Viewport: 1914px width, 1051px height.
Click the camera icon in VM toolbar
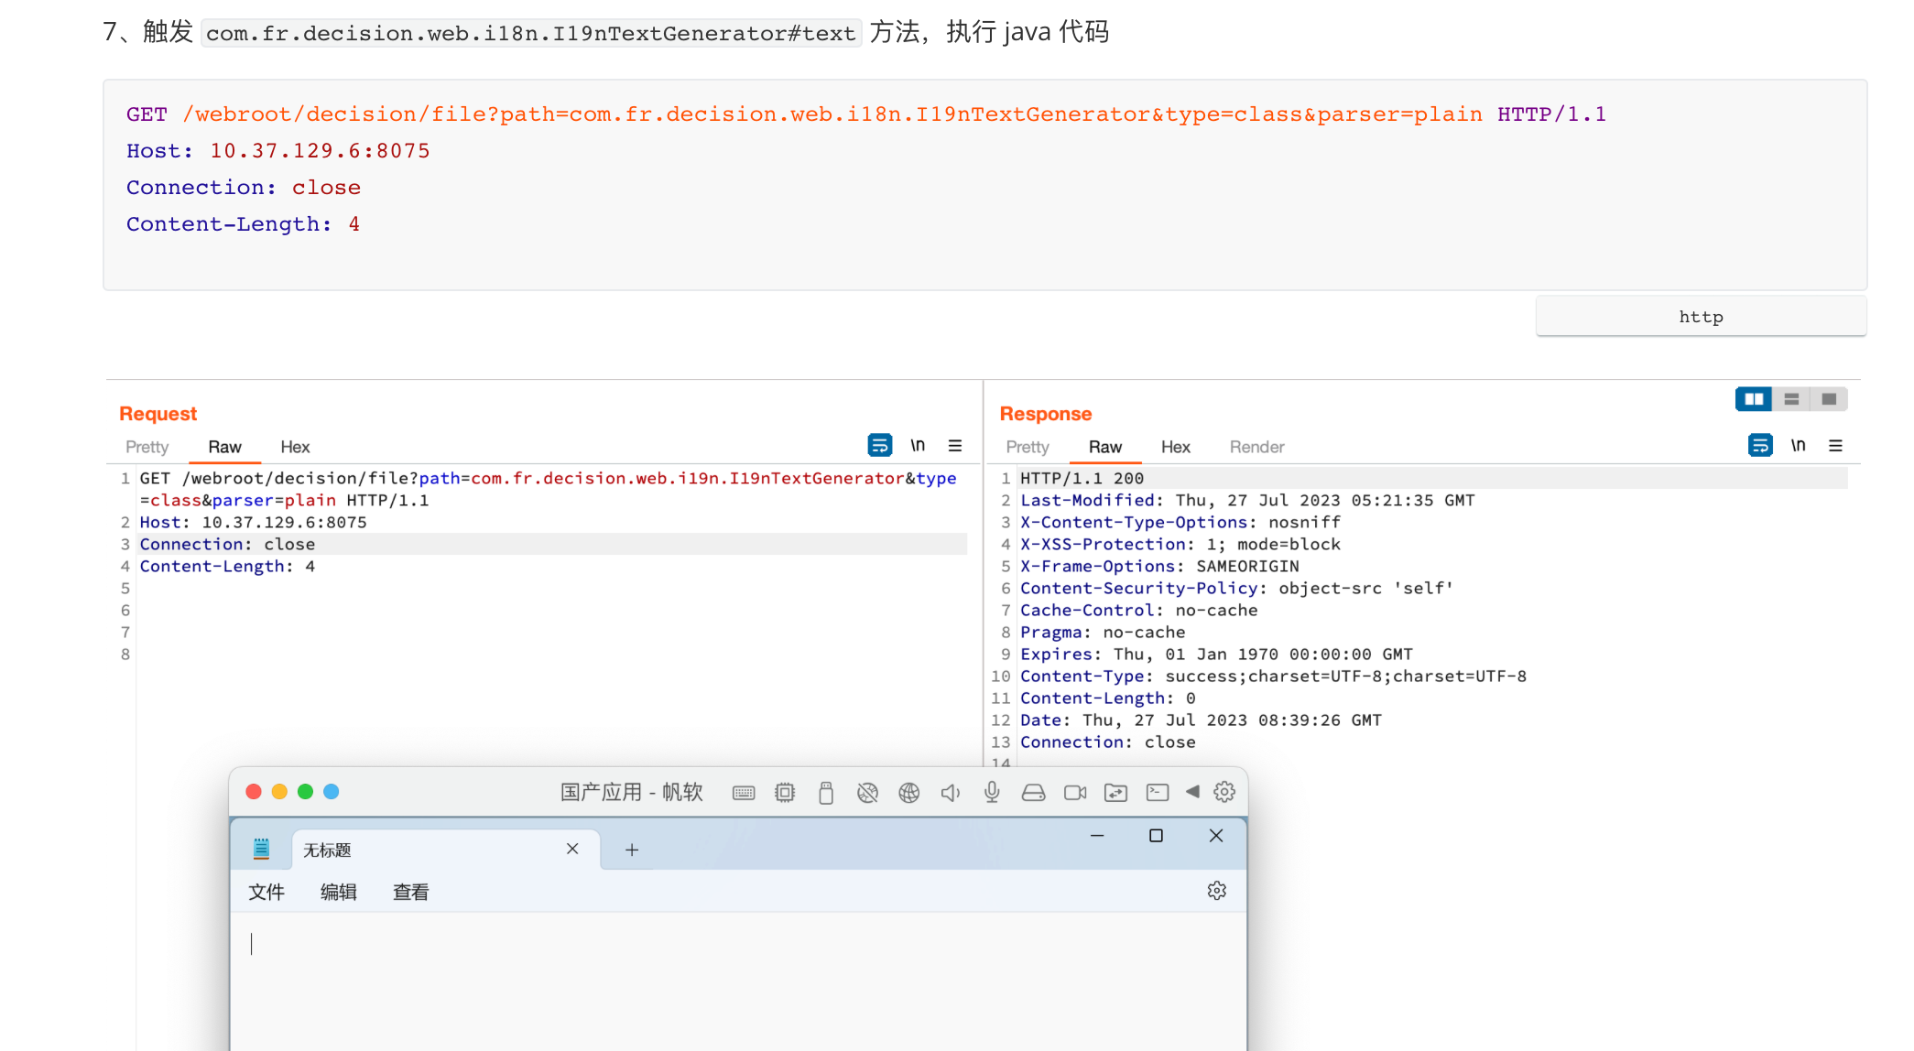[1075, 793]
